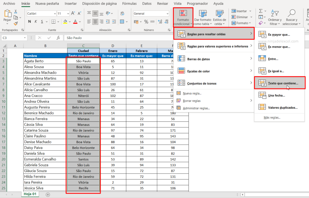The image size is (309, 198).
Task: Choose Texto que contiene from the submenu
Action: [x=282, y=83]
